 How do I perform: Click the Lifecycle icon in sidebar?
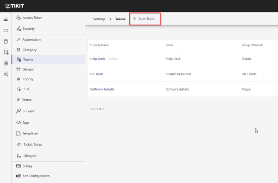(19, 156)
